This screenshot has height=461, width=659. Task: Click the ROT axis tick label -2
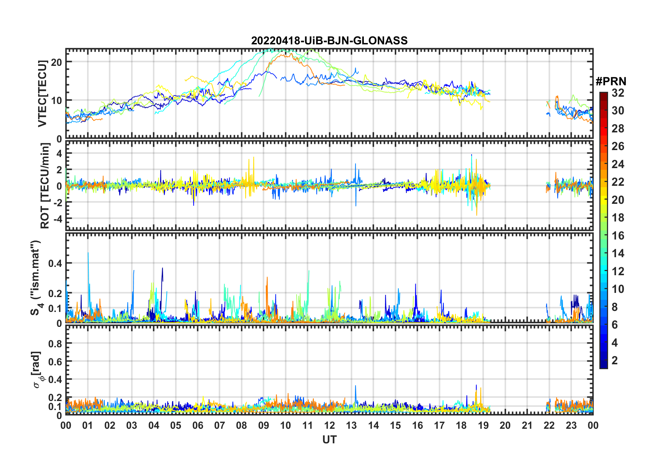coord(58,203)
